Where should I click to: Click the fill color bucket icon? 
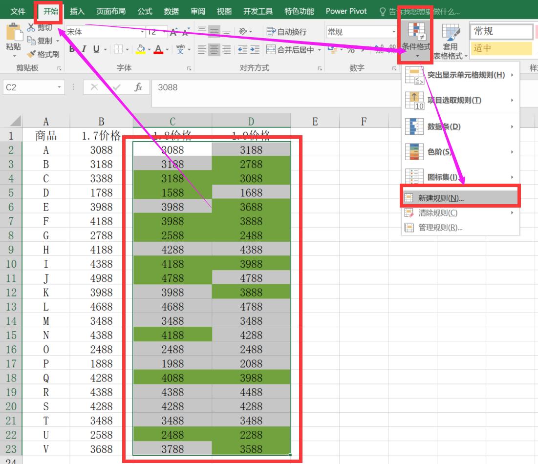140,49
